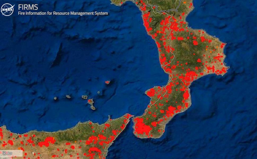Click the Fire Information for Resource Management System subtitle

tap(63, 13)
